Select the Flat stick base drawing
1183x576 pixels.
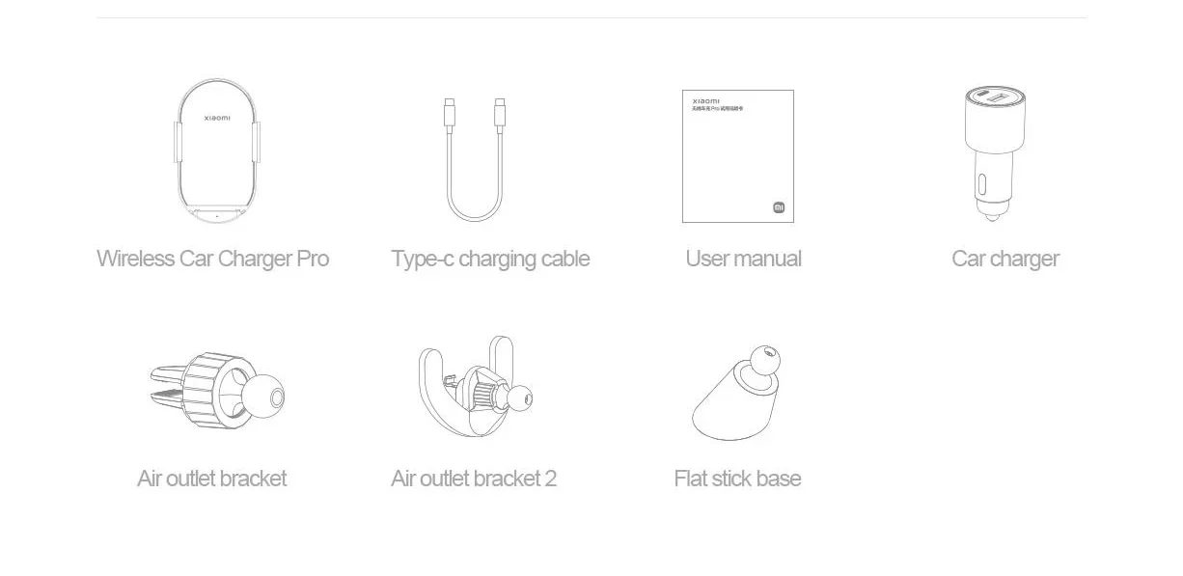click(x=736, y=394)
